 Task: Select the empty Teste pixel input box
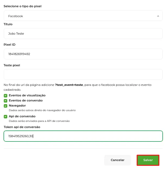(x=83, y=74)
